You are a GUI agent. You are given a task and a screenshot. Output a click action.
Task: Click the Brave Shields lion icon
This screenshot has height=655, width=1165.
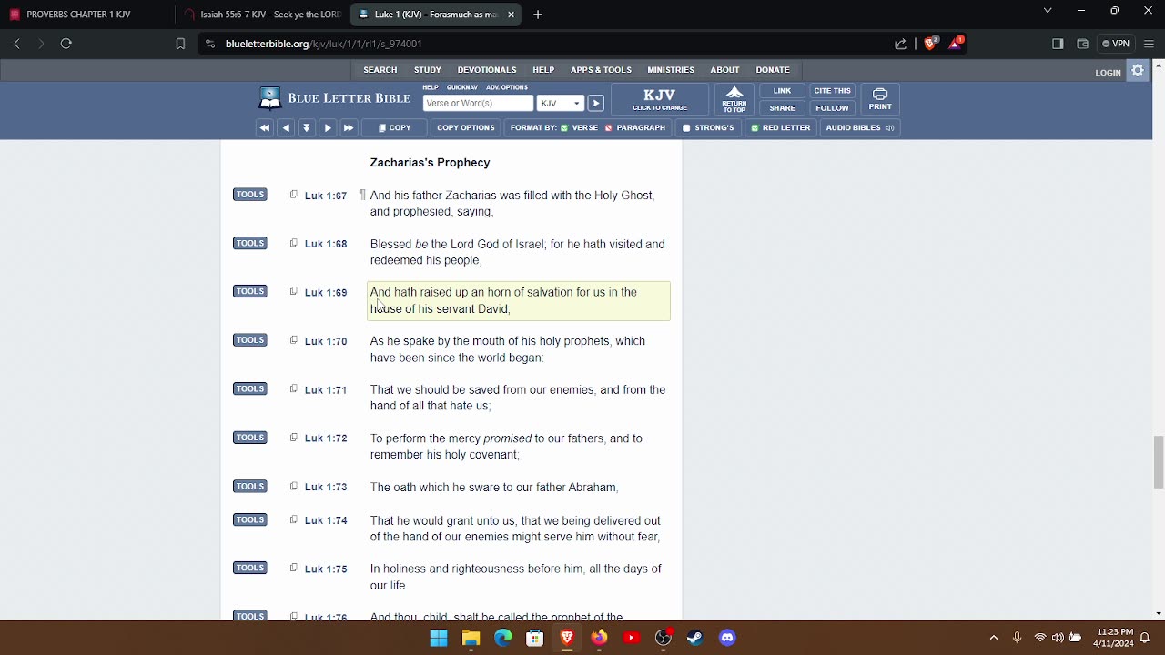click(930, 44)
